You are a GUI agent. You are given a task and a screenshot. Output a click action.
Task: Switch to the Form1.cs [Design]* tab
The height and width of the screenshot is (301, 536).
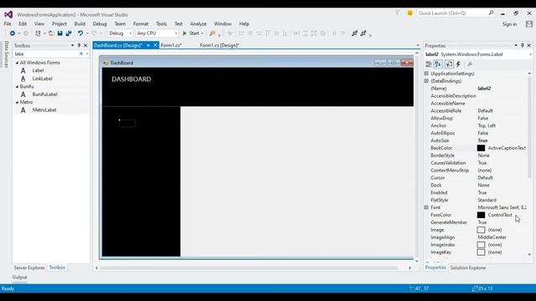(219, 45)
